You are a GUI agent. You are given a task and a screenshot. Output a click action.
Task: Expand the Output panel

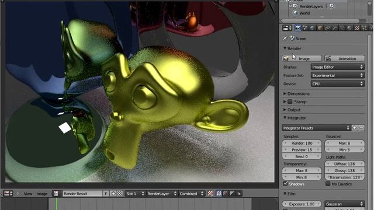pyautogui.click(x=285, y=110)
